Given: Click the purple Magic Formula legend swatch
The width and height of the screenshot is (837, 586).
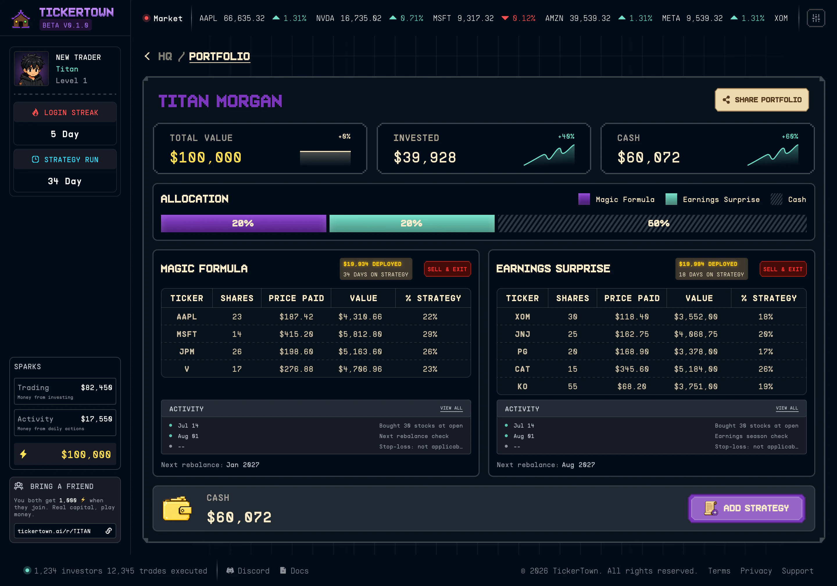Looking at the screenshot, I should click(584, 199).
